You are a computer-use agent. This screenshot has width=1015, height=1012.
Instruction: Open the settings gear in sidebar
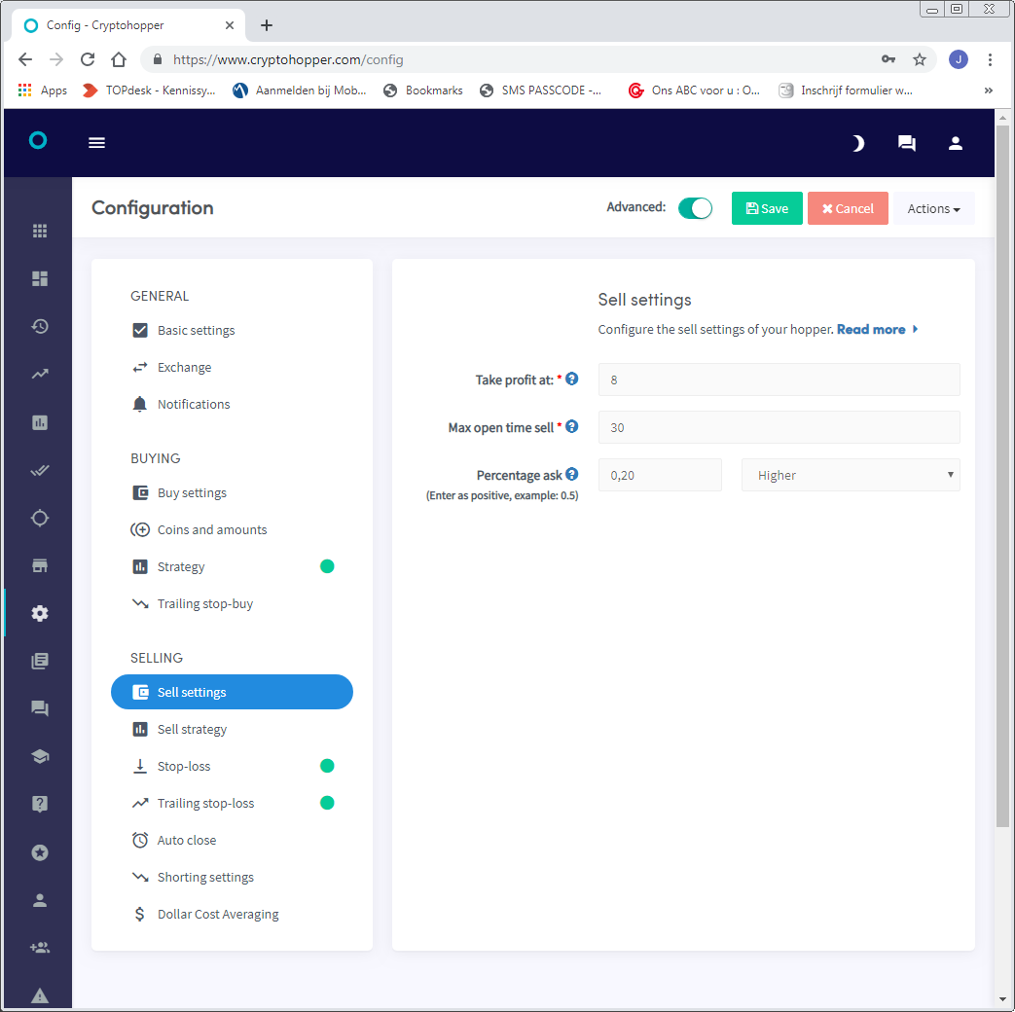(40, 613)
